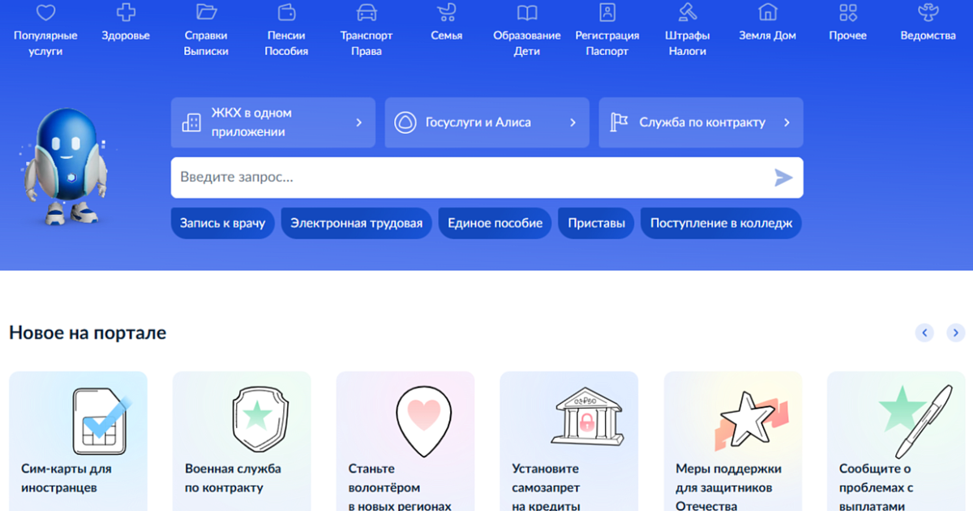Viewport: 973px width, 511px height.
Task: Open the house icon for Земля Дом
Action: point(767,12)
